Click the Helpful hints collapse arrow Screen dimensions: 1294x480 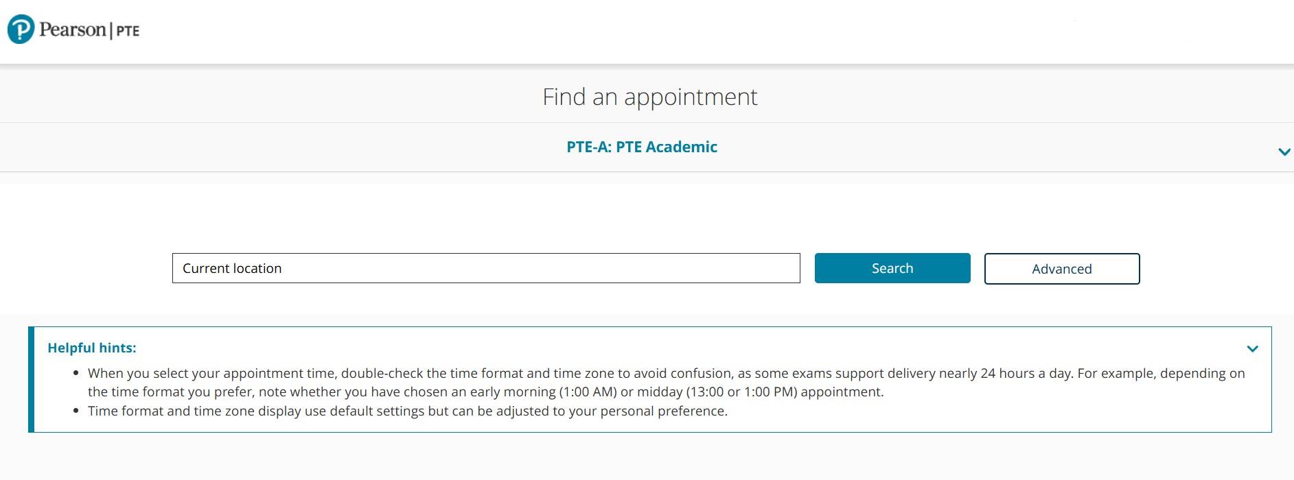tap(1253, 348)
